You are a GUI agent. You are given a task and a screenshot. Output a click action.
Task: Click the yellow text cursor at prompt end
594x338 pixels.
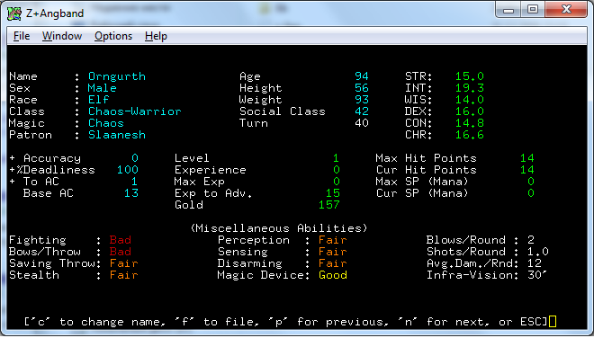coord(553,321)
